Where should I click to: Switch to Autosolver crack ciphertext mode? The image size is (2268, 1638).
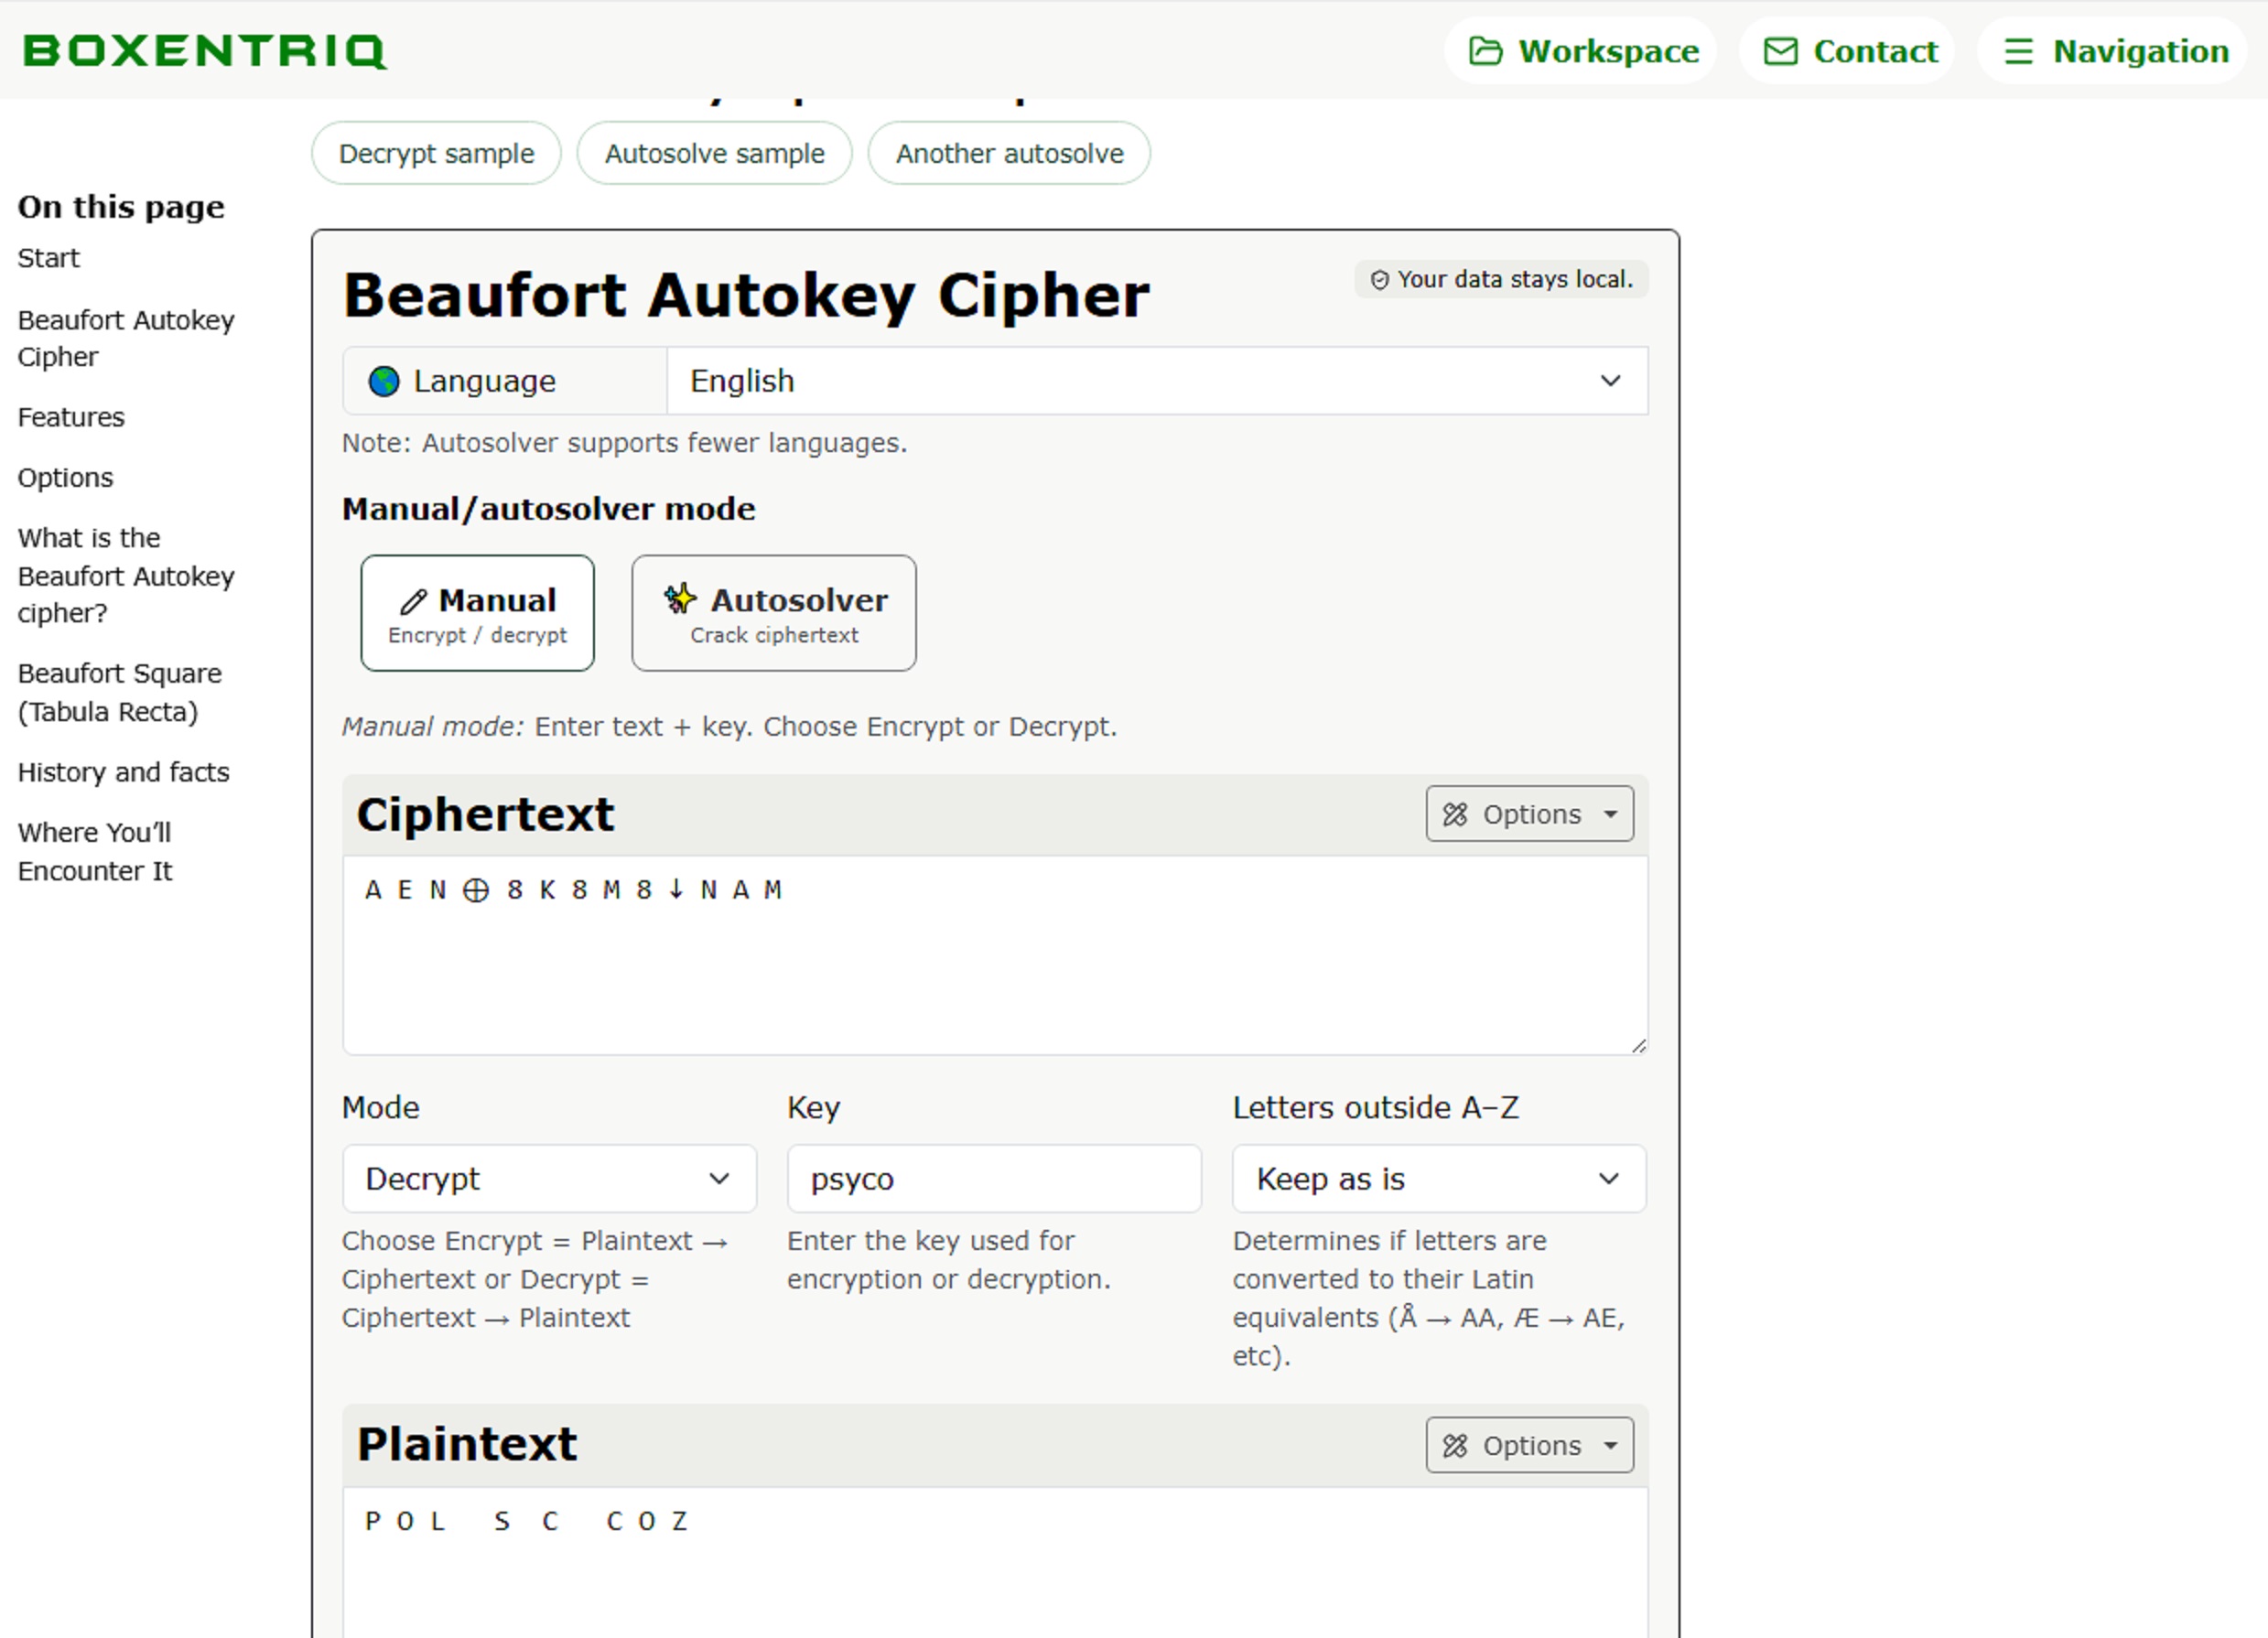coord(773,613)
